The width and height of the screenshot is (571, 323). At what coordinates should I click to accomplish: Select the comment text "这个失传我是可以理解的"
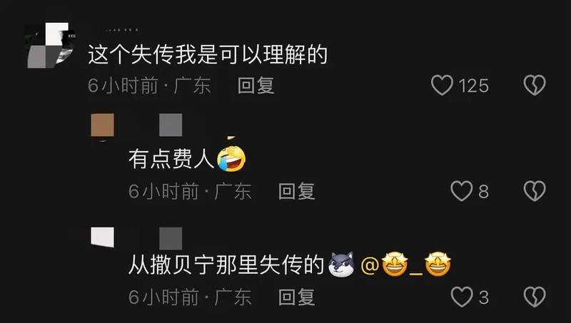click(208, 55)
